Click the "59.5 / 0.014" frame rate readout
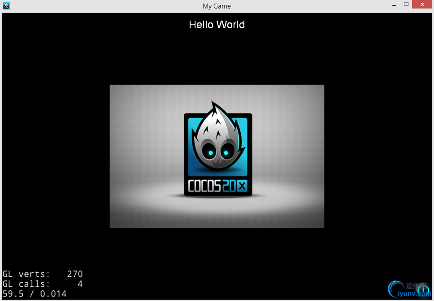 [34, 293]
